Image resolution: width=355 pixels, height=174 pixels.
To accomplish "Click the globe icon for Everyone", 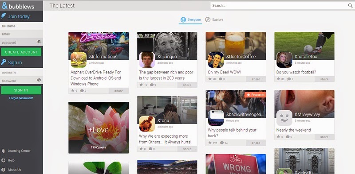I will [x=183, y=19].
